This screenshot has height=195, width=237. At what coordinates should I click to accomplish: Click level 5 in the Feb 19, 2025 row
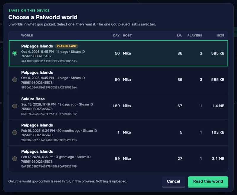tap(181, 132)
